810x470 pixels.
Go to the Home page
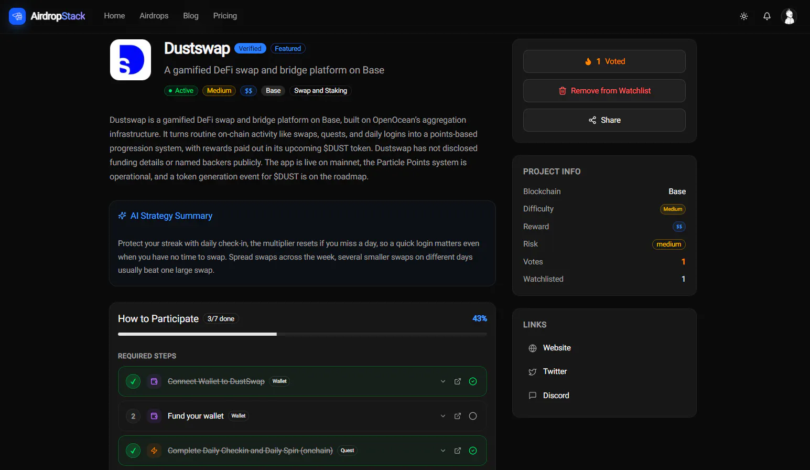[x=114, y=16]
